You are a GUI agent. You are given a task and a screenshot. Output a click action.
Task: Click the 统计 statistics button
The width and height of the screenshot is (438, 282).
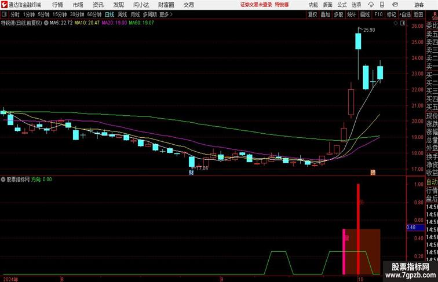352,14
